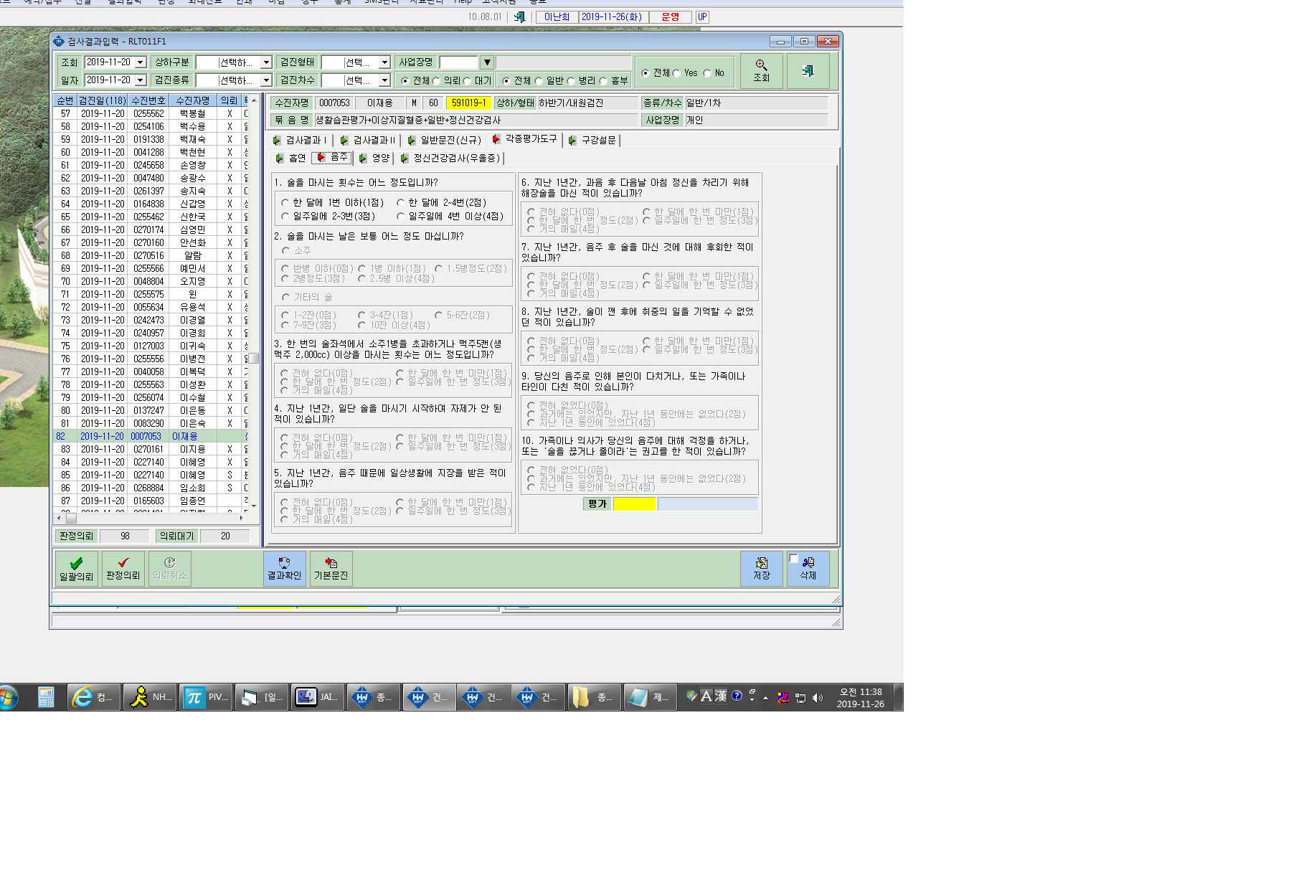
Task: Click the yellow 평가 score field
Action: (634, 503)
